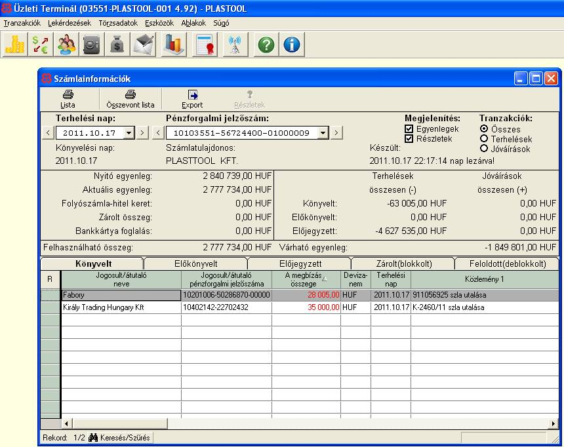Open the Terhelési nap date dropdown

point(129,133)
